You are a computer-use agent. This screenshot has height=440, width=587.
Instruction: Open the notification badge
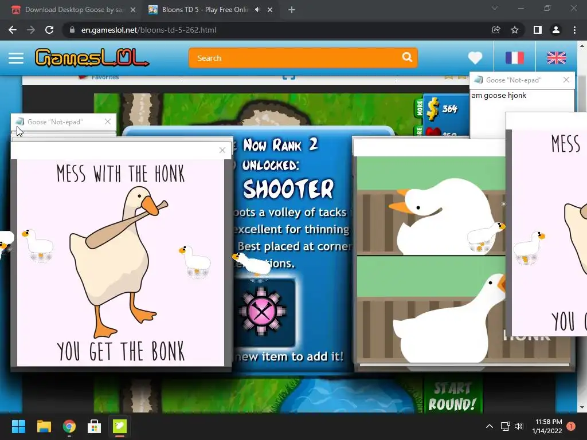pos(571,426)
